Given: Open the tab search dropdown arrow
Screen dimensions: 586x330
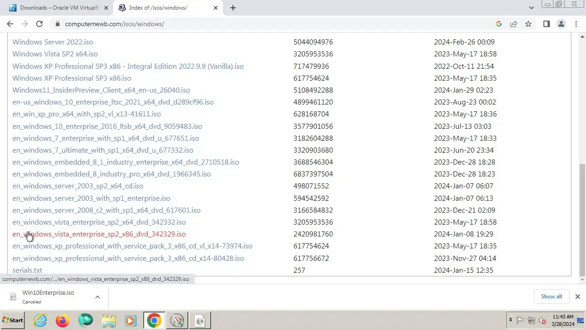Looking at the screenshot, I should tap(531, 8).
